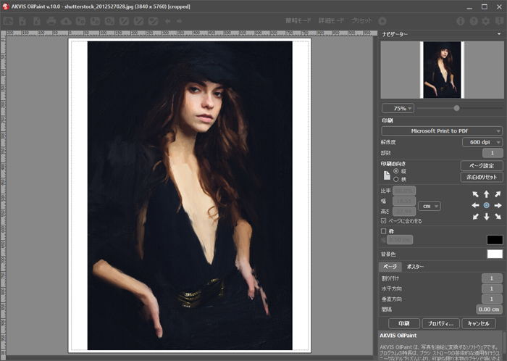507x361 pixels.
Task: Open help question mark icon
Action: point(474,21)
